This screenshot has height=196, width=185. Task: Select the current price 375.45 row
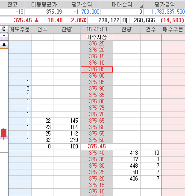(x=97, y=146)
